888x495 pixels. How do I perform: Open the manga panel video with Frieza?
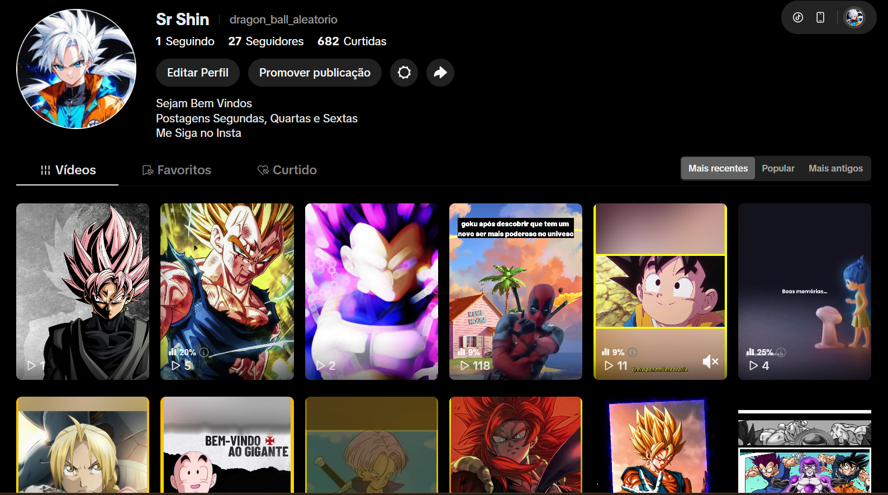click(805, 445)
